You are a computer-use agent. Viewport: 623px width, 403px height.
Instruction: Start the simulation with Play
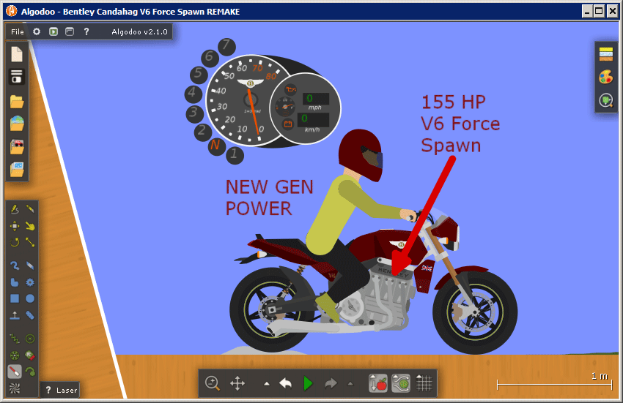tap(308, 383)
